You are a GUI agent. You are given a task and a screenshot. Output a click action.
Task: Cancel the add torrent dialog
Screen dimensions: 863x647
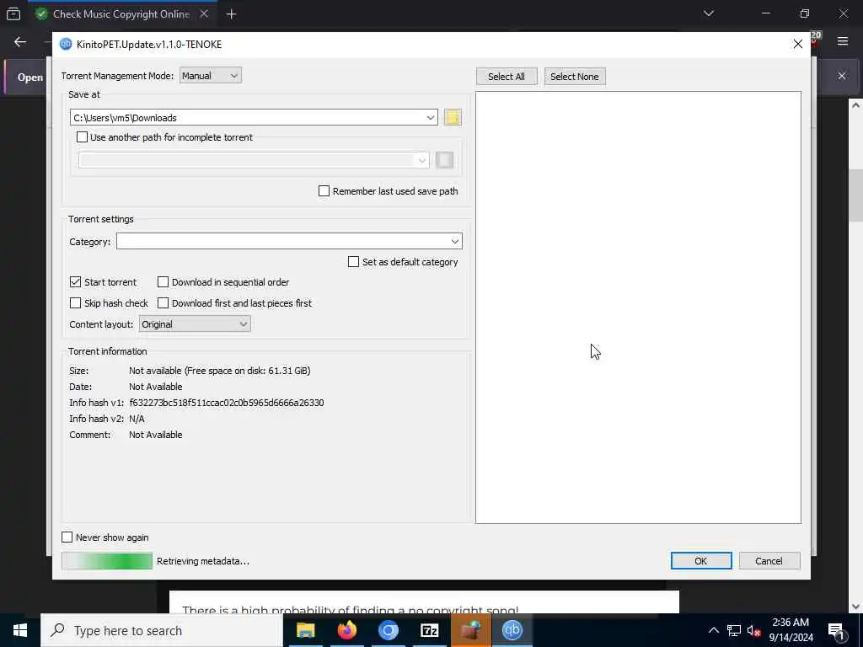769,560
